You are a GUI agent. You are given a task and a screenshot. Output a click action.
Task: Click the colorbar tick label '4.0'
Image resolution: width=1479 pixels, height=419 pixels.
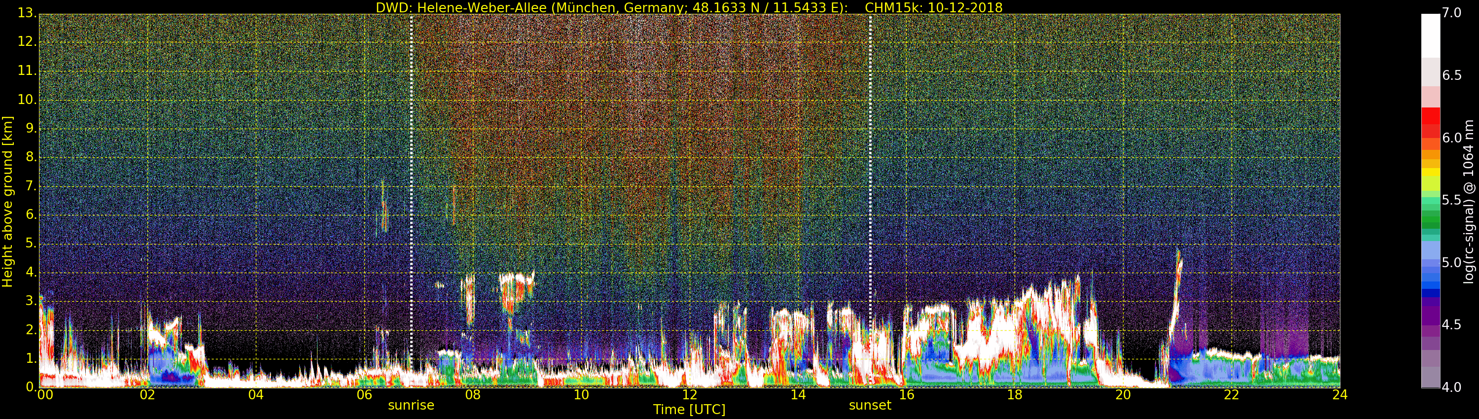coord(1451,387)
